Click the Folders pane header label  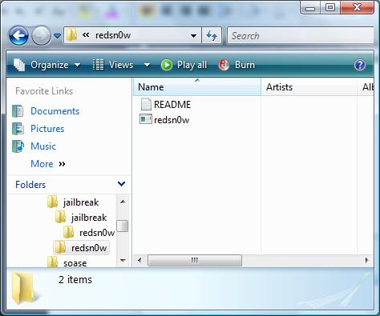point(30,185)
